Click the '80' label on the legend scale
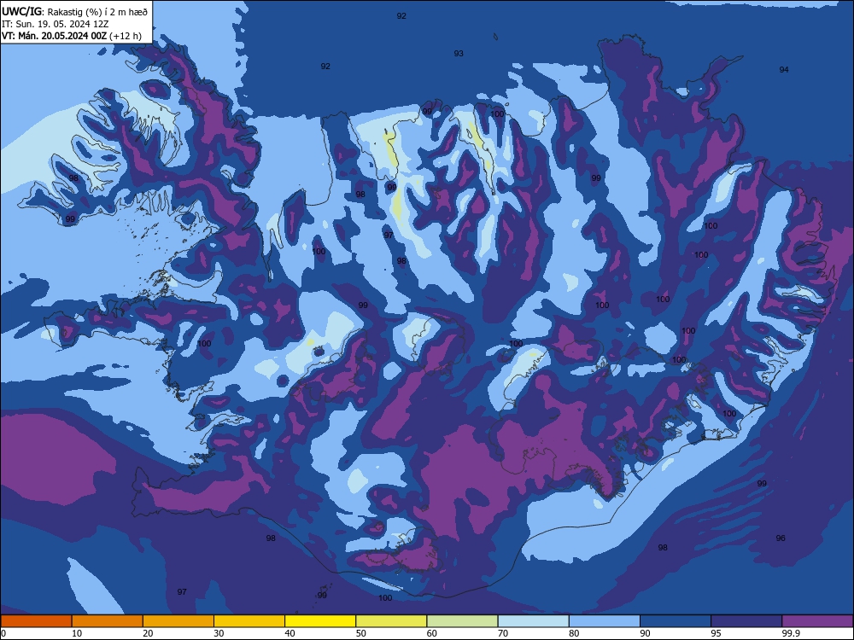Viewport: 854px width, 640px height. tap(575, 633)
